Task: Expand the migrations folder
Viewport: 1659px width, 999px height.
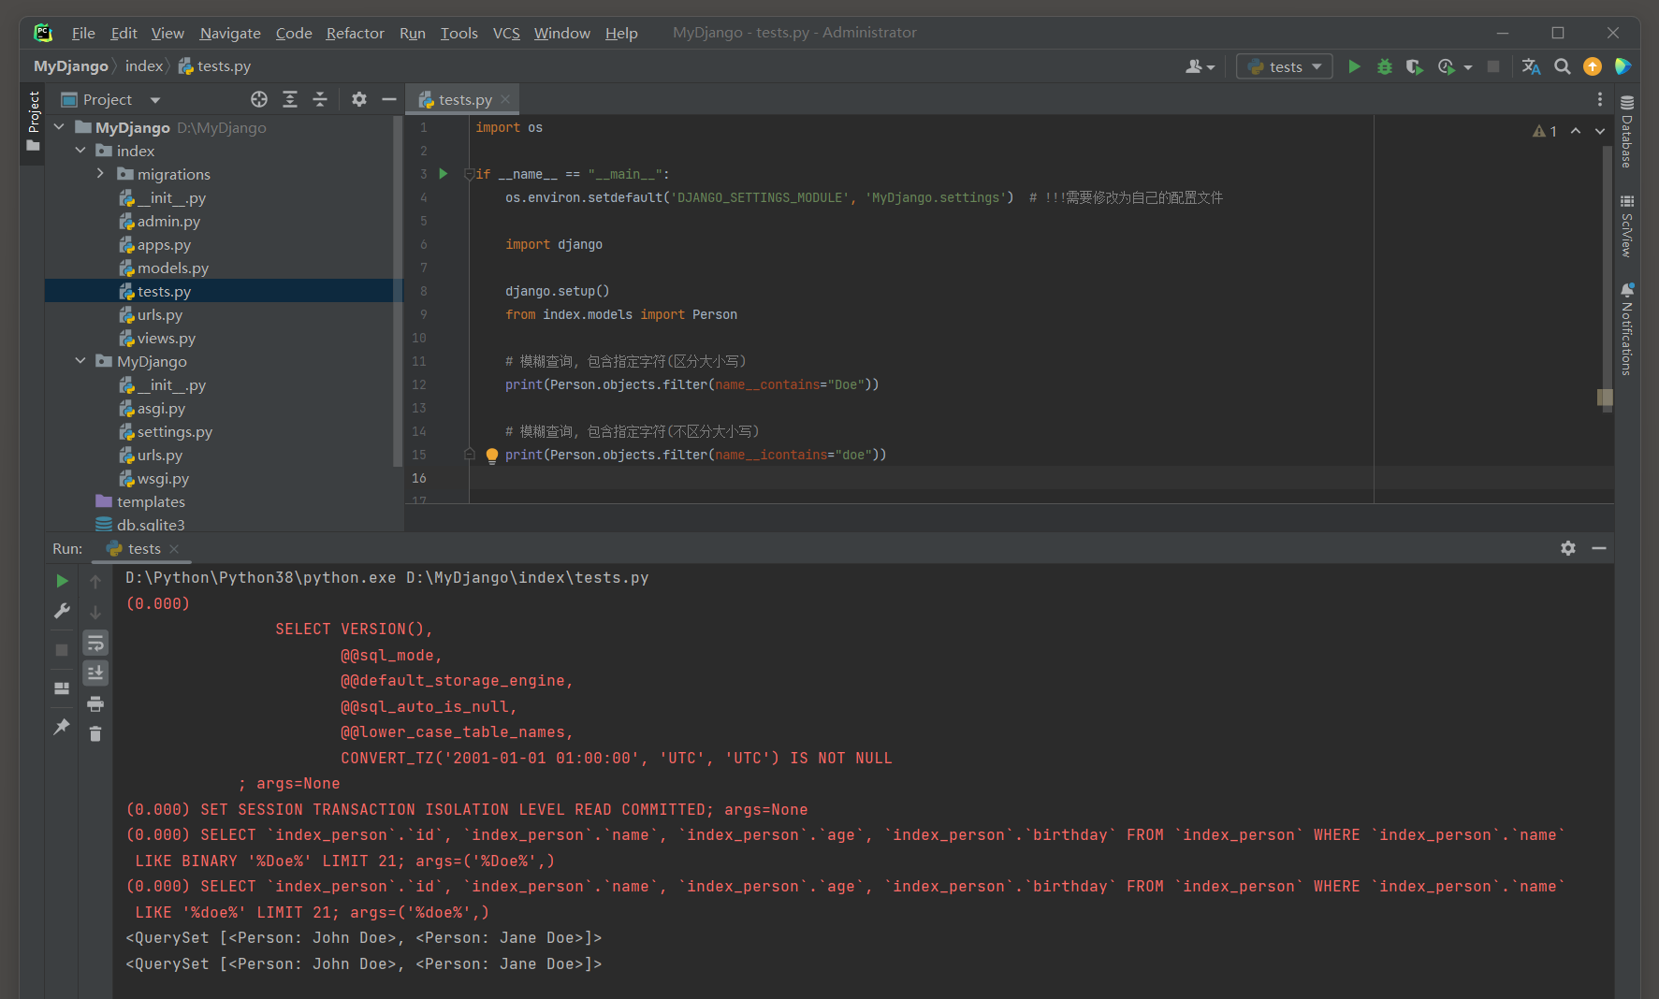Action: pos(100,174)
